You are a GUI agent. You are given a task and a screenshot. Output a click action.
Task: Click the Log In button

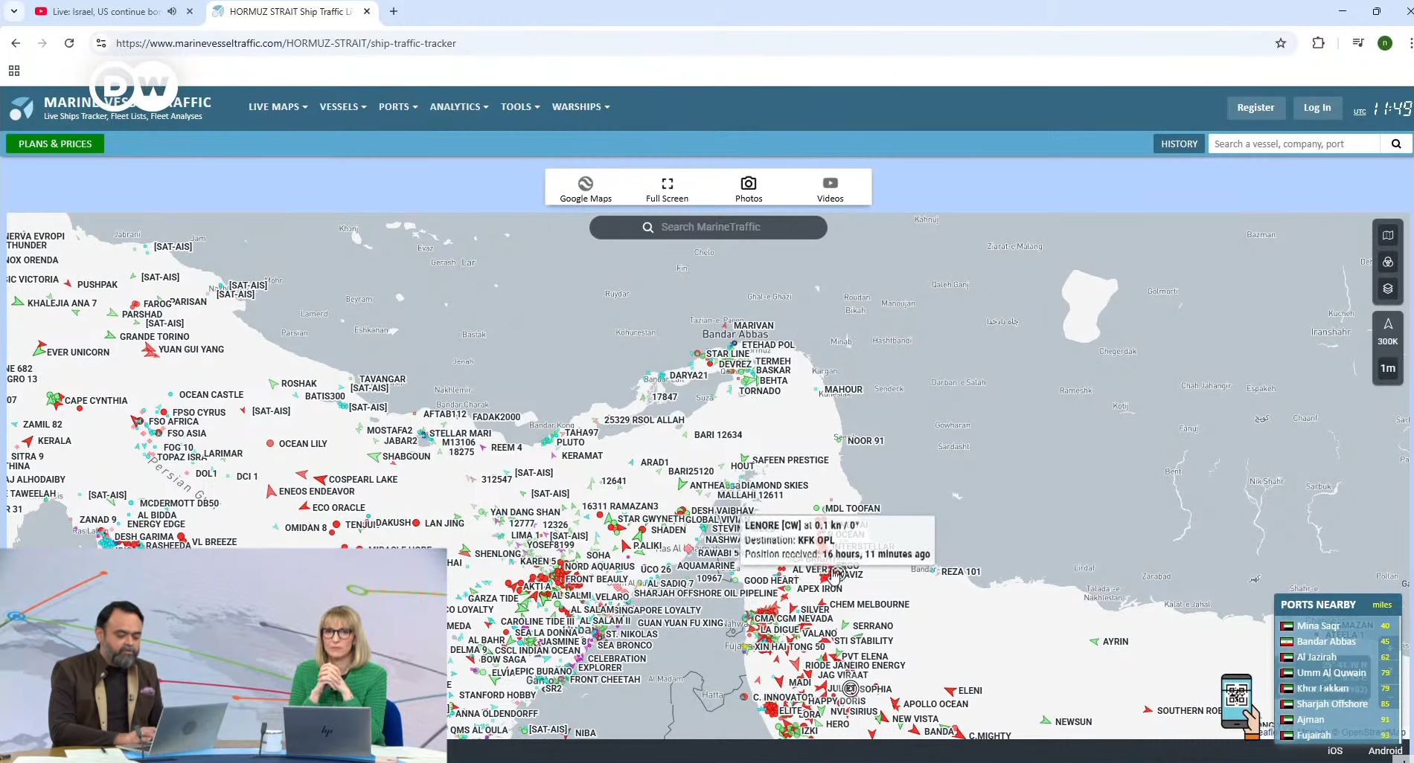(x=1317, y=108)
